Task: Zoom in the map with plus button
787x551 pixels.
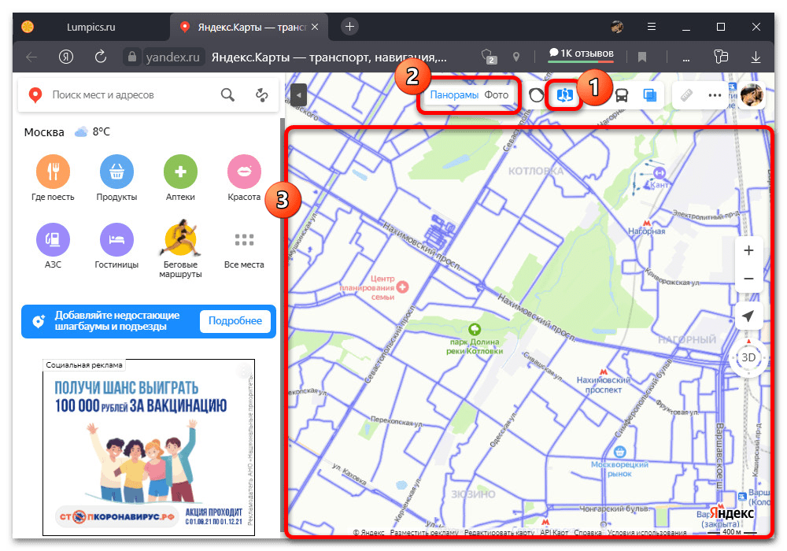Action: [748, 250]
